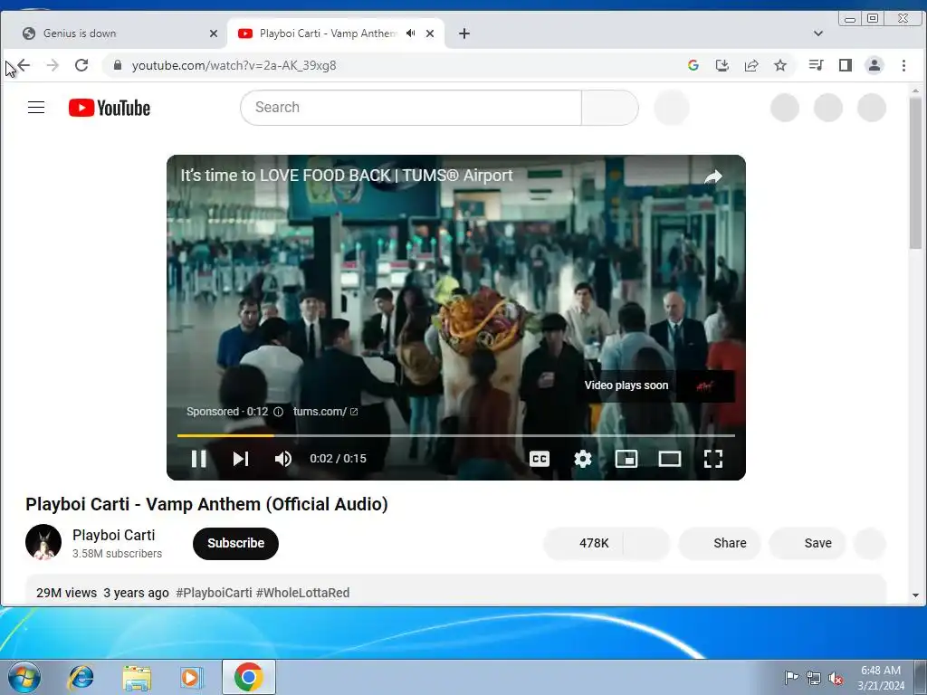Skip to next video in player
The height and width of the screenshot is (695, 927).
coord(240,459)
